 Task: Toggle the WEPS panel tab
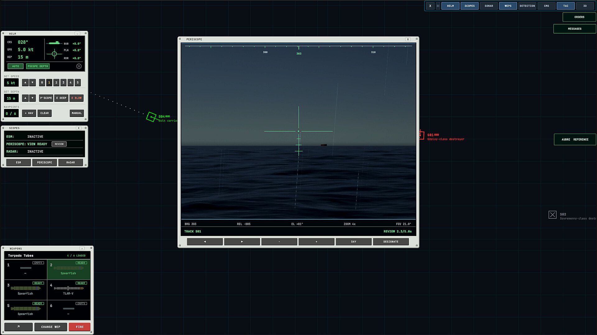[508, 6]
